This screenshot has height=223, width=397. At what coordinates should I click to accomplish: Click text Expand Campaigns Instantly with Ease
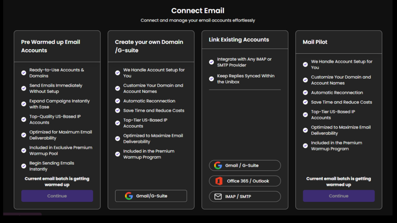(x=60, y=104)
